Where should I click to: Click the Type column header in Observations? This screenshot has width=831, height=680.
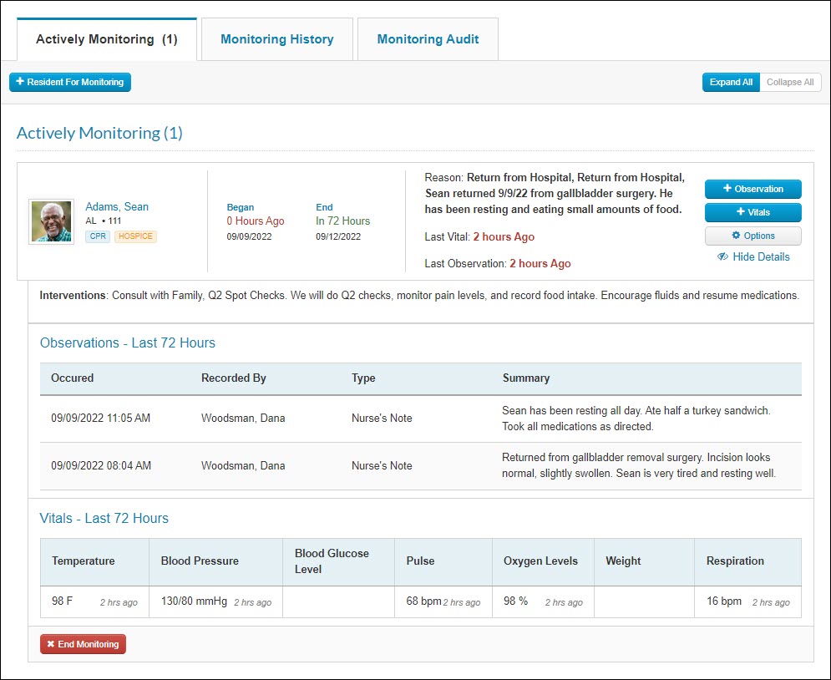click(363, 378)
